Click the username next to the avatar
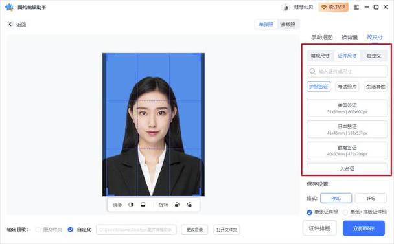The height and width of the screenshot is (244, 394). pyautogui.click(x=303, y=7)
